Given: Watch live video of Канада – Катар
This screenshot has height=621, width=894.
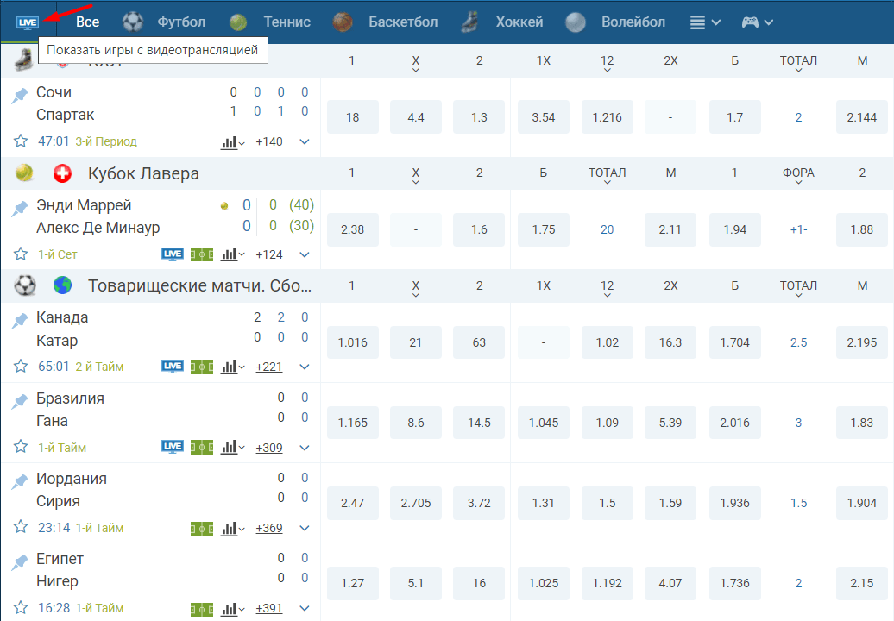Looking at the screenshot, I should 173,367.
